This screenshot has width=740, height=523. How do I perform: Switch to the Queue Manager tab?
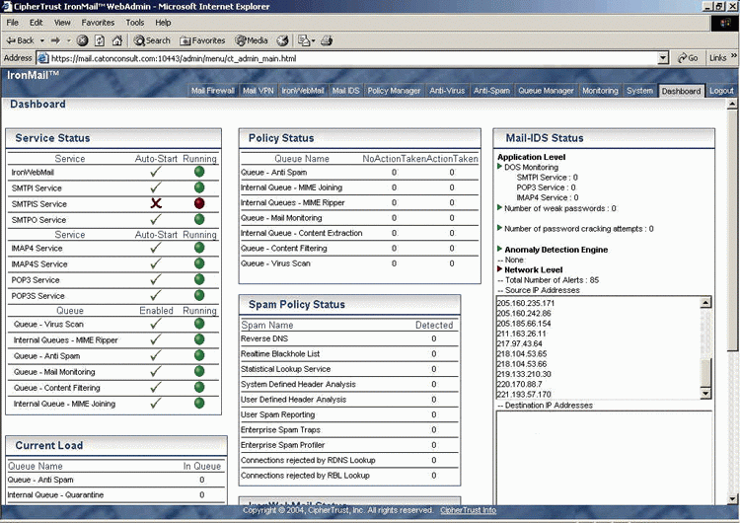pyautogui.click(x=546, y=91)
